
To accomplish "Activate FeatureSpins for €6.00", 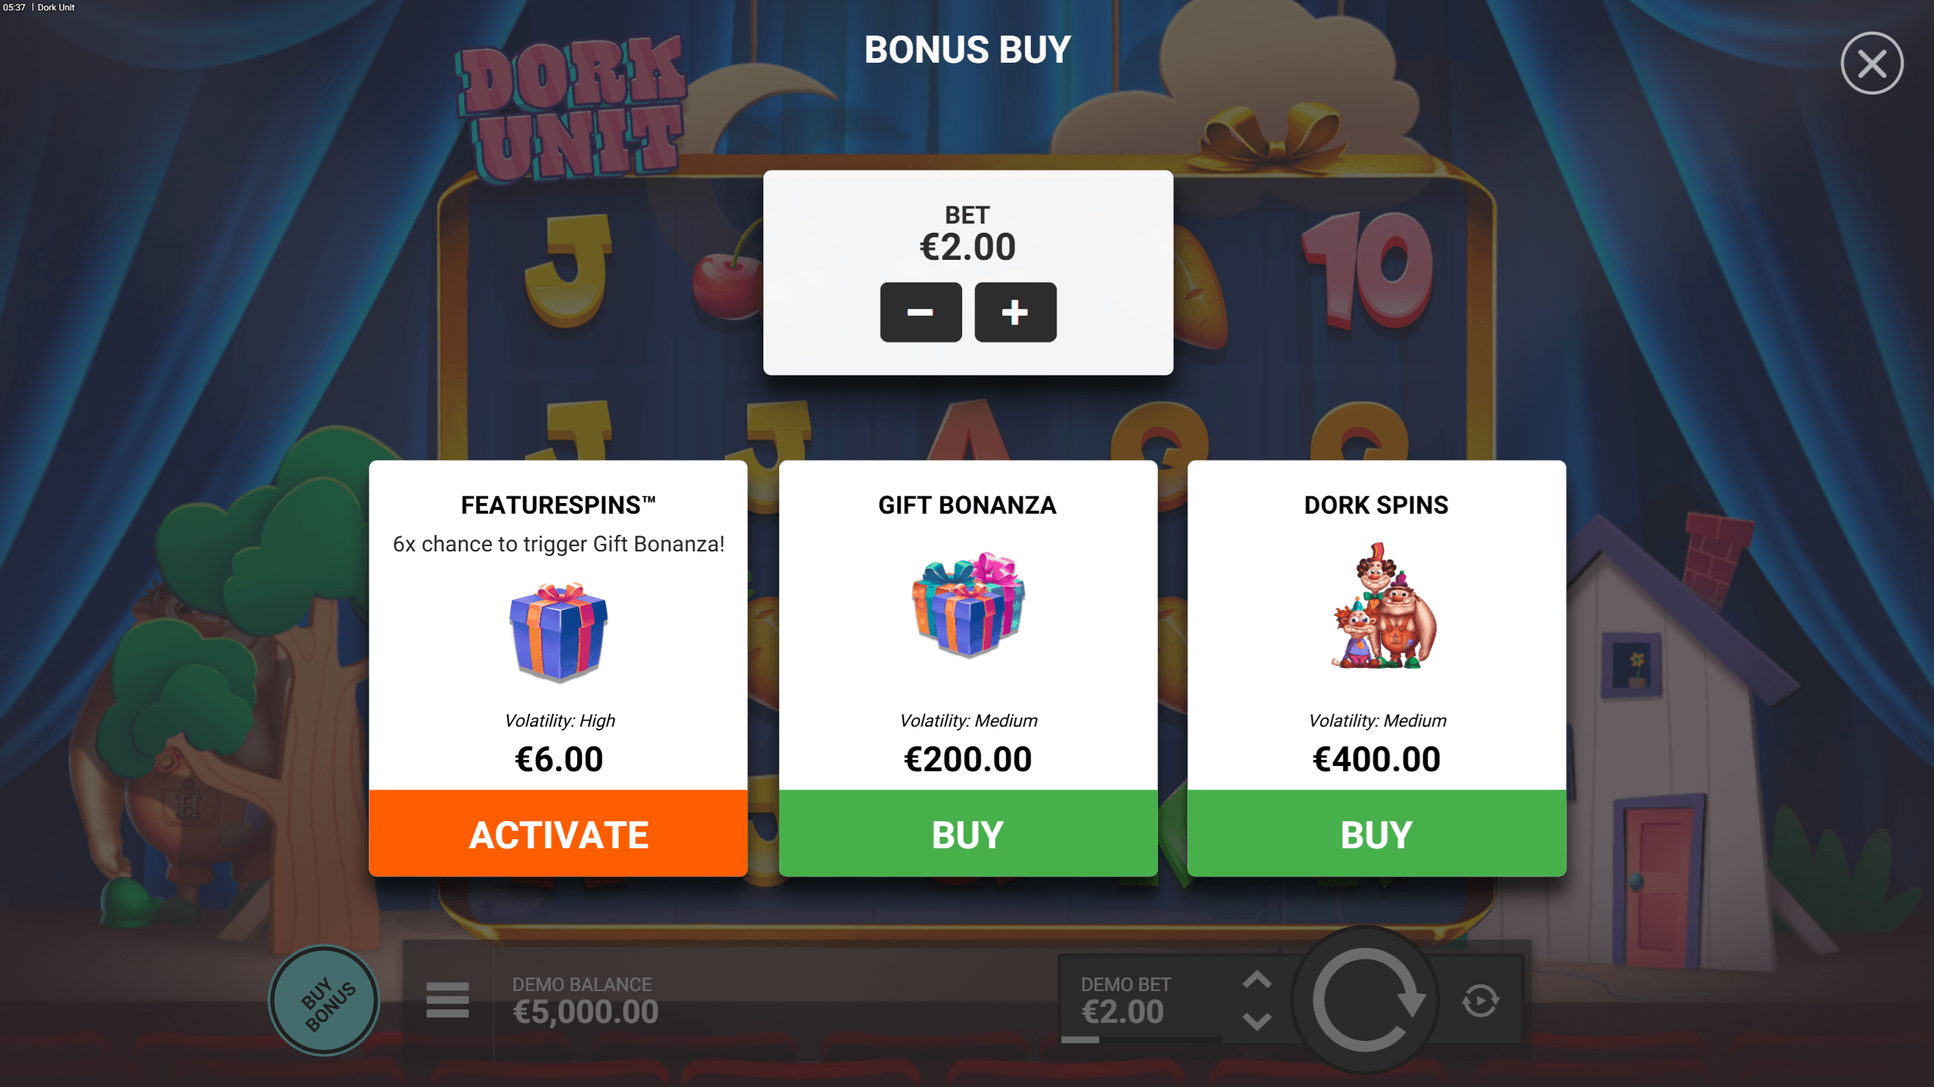I will (x=559, y=833).
